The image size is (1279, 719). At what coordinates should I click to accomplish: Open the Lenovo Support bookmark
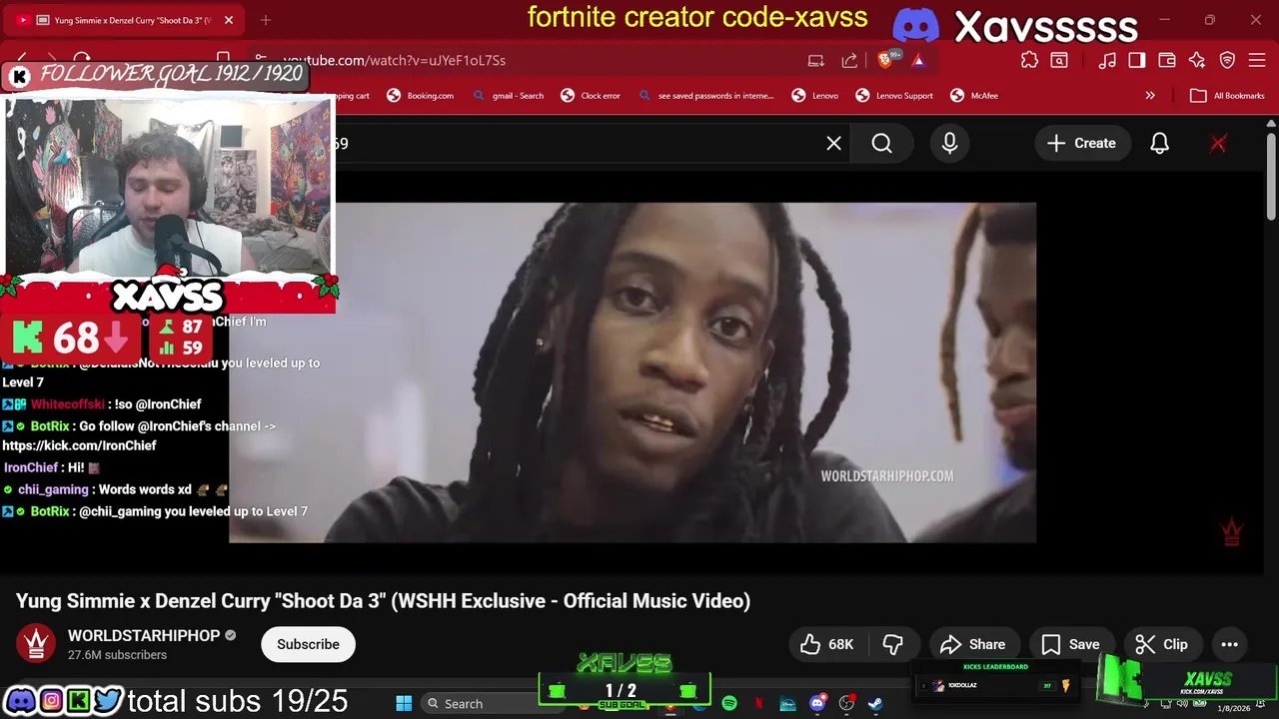click(x=894, y=96)
